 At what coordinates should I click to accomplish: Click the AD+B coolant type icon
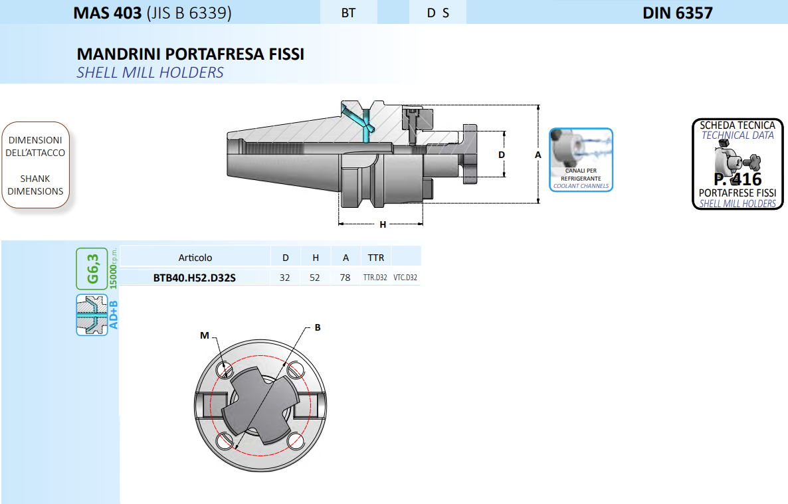click(92, 315)
